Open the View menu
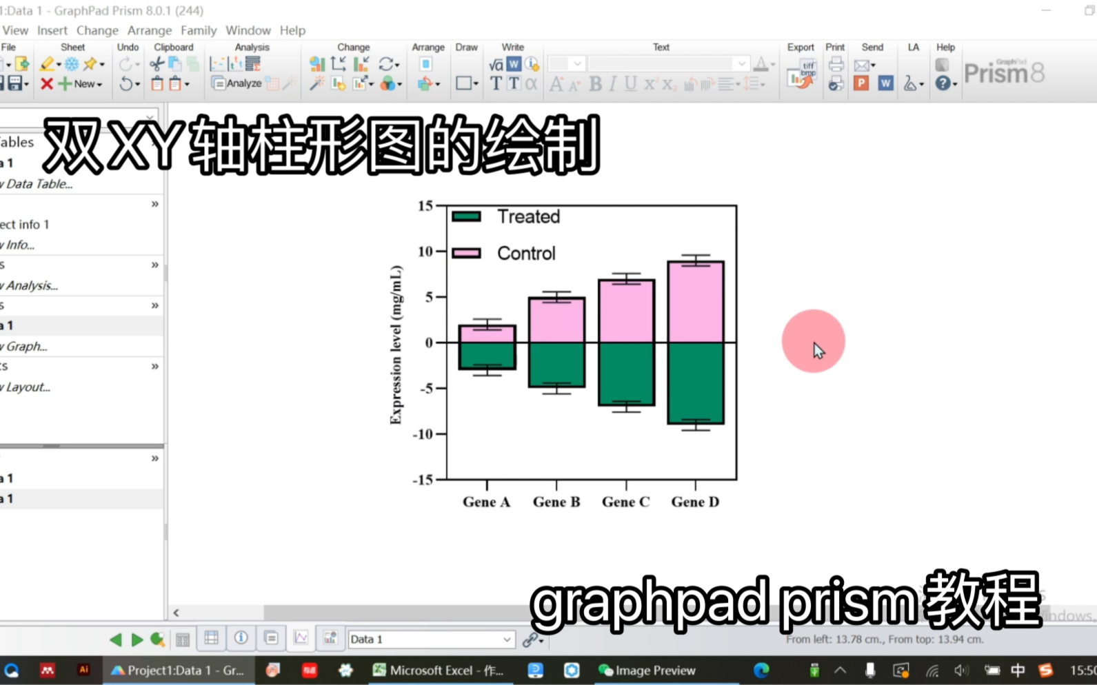The width and height of the screenshot is (1097, 685). pyautogui.click(x=14, y=30)
